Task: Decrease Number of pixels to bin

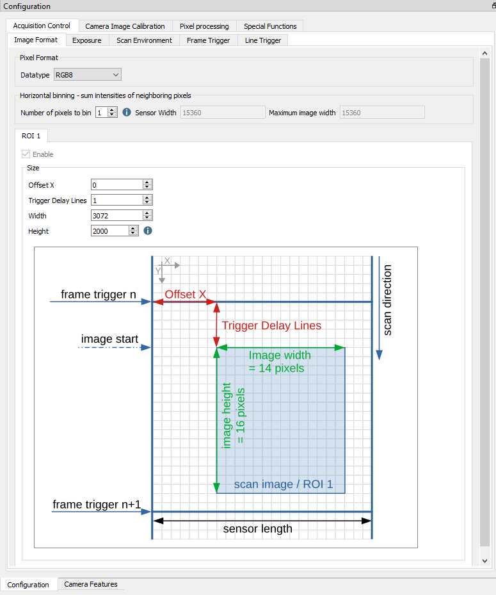Action: click(112, 115)
